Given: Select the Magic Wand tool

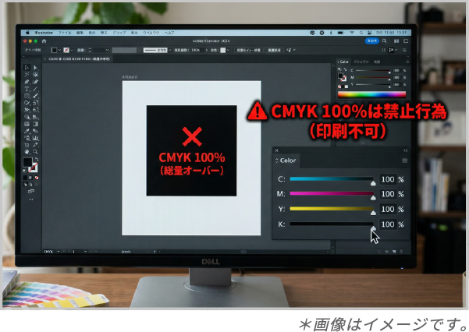Looking at the screenshot, I should [27, 74].
